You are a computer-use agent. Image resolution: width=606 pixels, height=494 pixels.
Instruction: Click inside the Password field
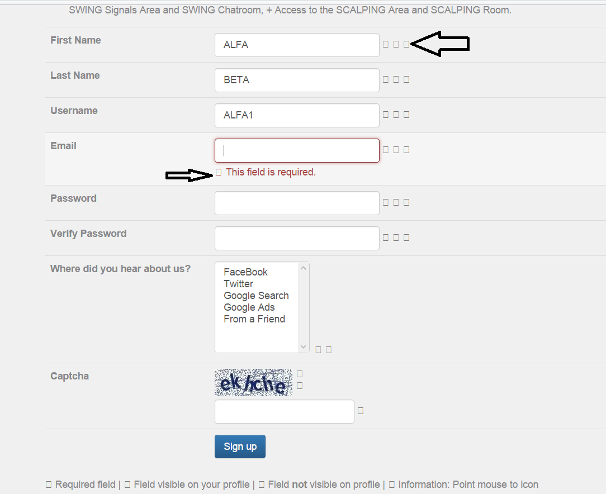[x=297, y=203]
